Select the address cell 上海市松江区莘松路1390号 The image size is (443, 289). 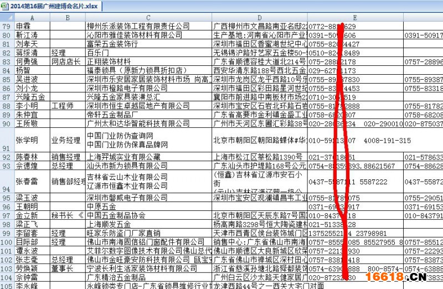(x=260, y=157)
